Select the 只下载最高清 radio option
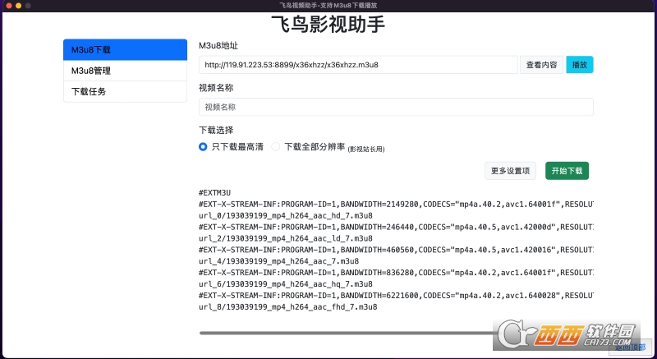 [203, 147]
